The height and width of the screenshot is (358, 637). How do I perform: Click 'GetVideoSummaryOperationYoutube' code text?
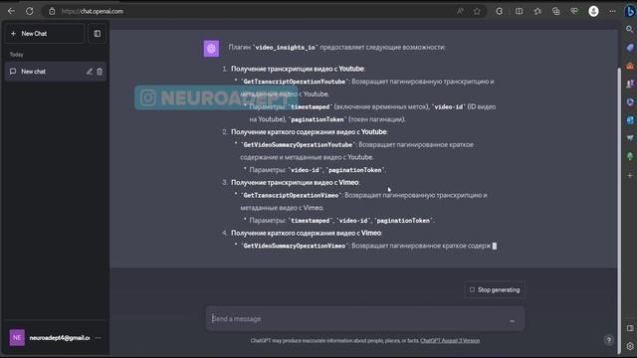coord(298,145)
